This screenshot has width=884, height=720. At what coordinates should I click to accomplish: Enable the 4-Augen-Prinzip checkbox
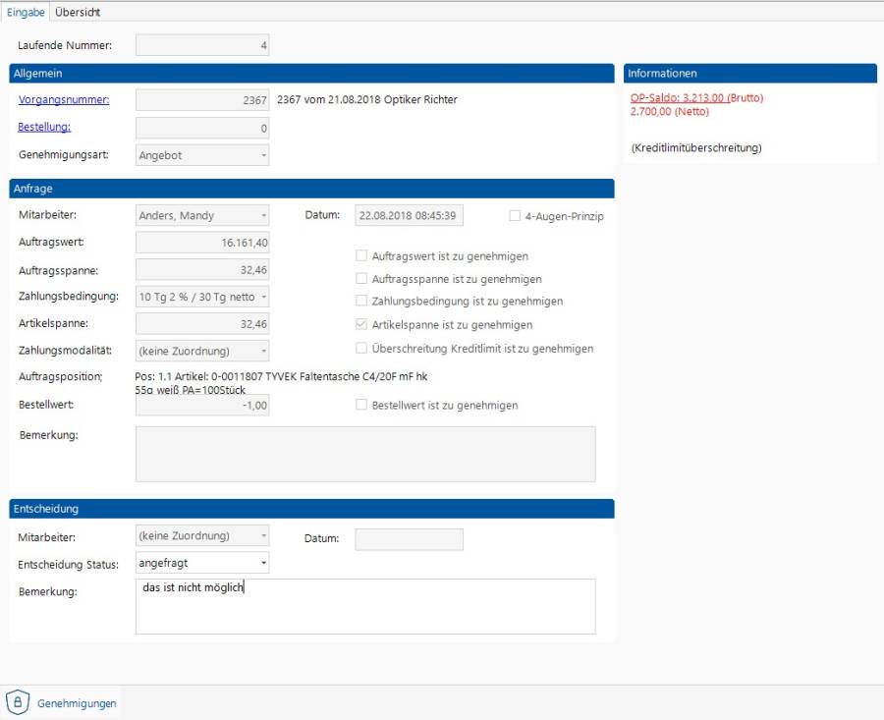pyautogui.click(x=515, y=216)
